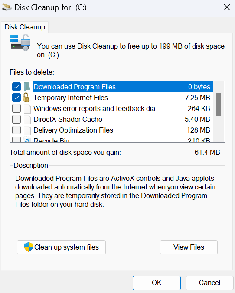Select the Disk Cleanup tab
This screenshot has width=235, height=293.
[25, 27]
